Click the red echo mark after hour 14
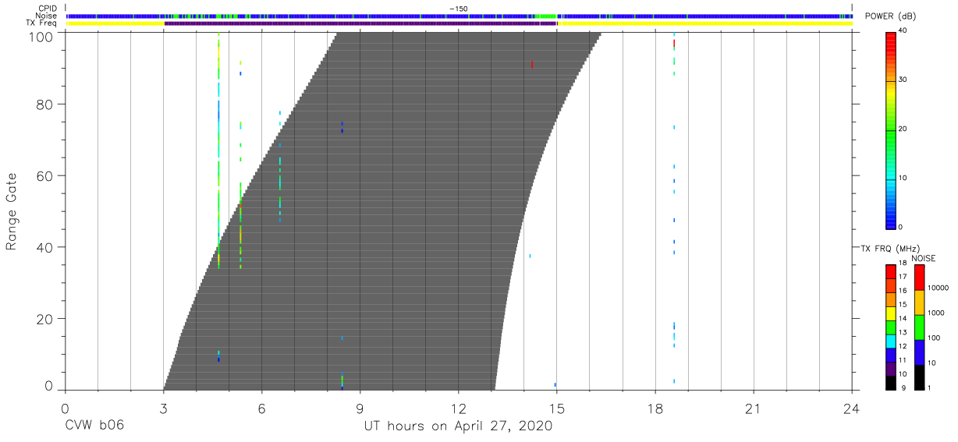 pos(532,65)
